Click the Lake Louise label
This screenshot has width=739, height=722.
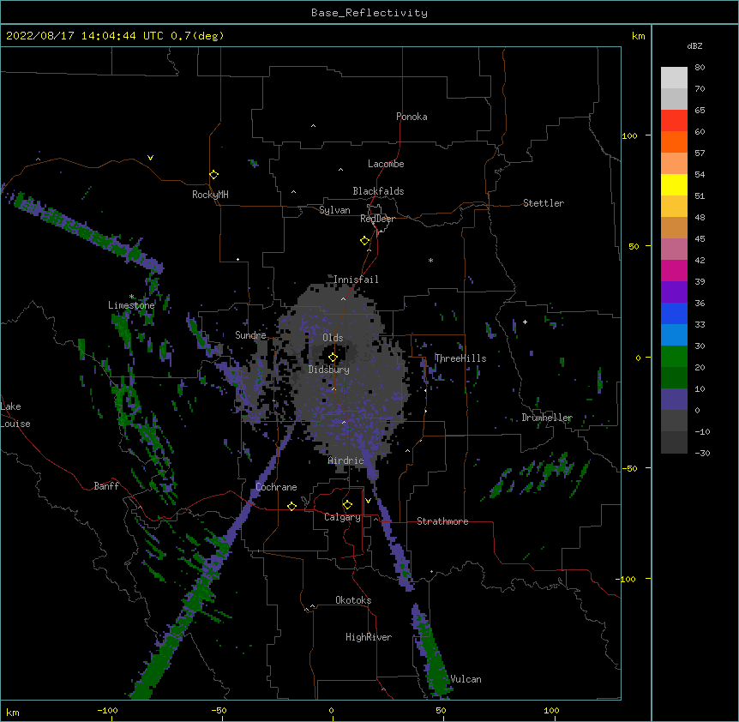pos(15,415)
